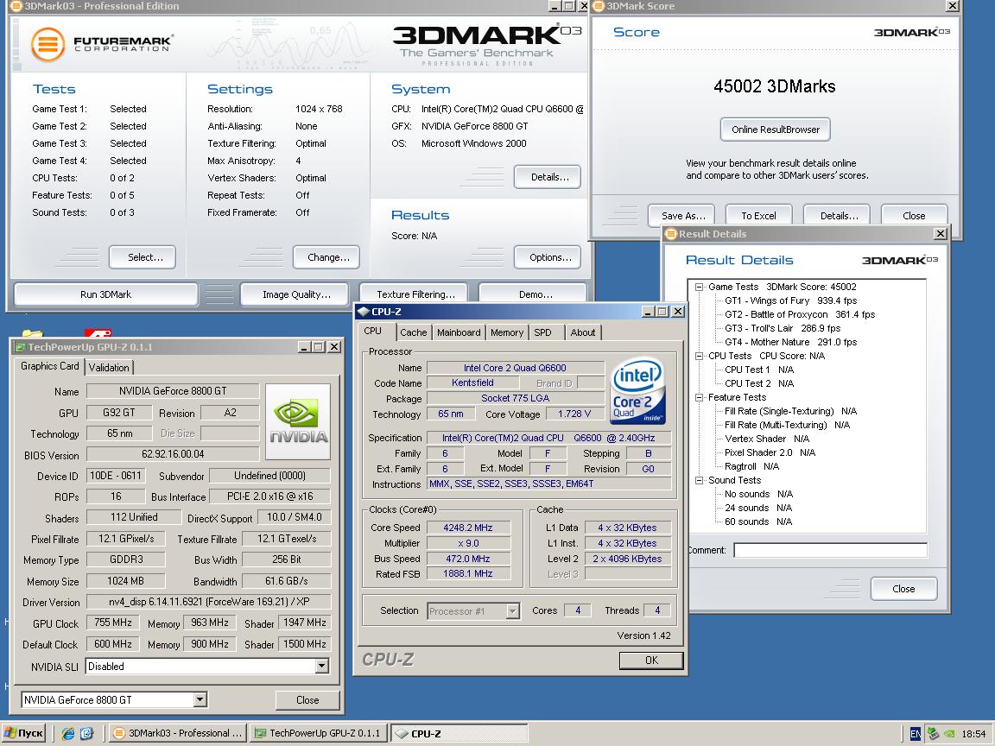The height and width of the screenshot is (746, 995).
Task: Click 3DMark03 main window title icon
Action: point(16,6)
